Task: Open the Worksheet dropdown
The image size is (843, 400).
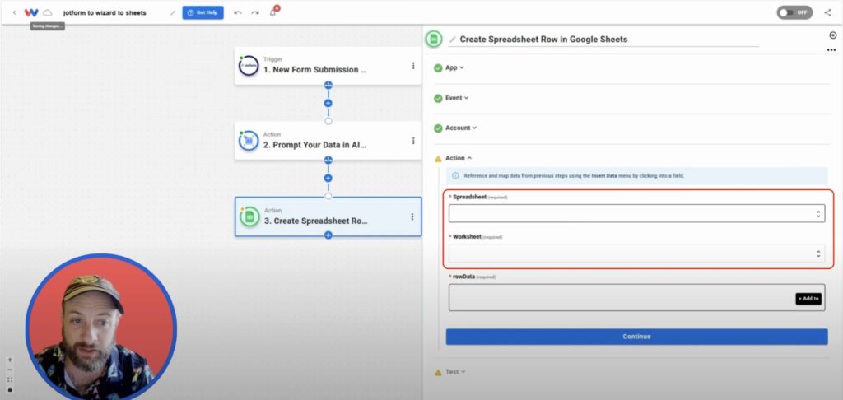Action: coord(636,253)
